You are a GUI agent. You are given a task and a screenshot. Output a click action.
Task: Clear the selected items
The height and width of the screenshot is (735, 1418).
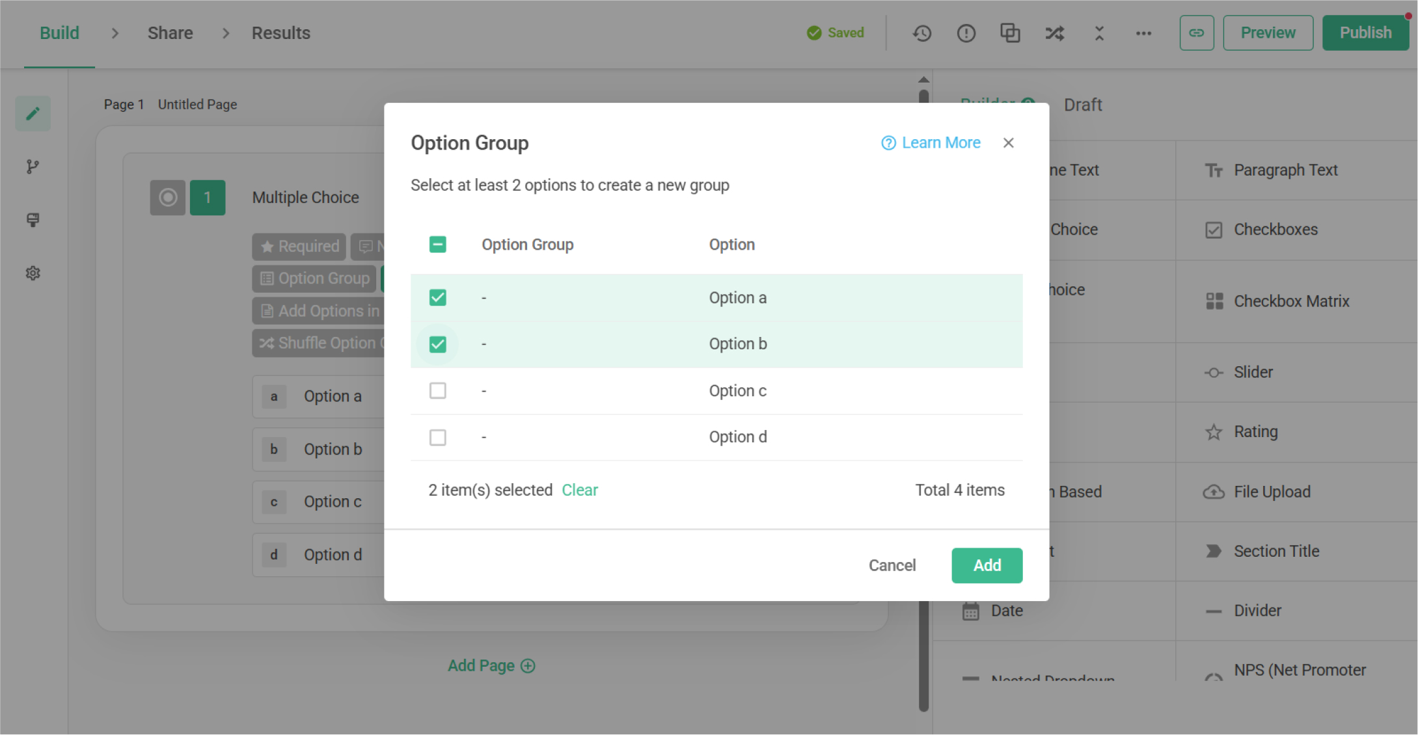[x=580, y=490]
